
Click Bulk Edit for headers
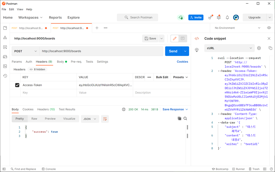coord(162,77)
